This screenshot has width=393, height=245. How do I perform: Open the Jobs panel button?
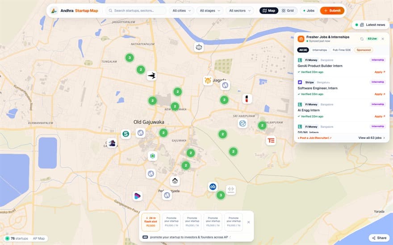point(309,11)
